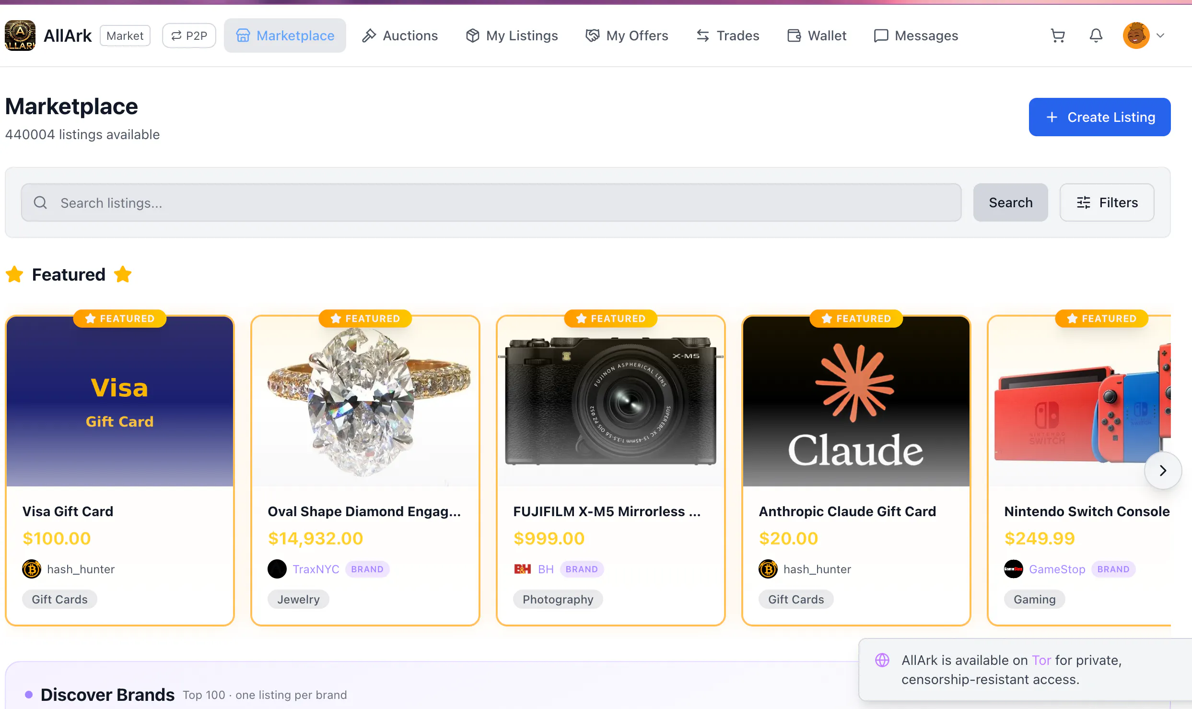Click the BRAND badge next to GameStop
The width and height of the screenshot is (1192, 709).
1113,569
